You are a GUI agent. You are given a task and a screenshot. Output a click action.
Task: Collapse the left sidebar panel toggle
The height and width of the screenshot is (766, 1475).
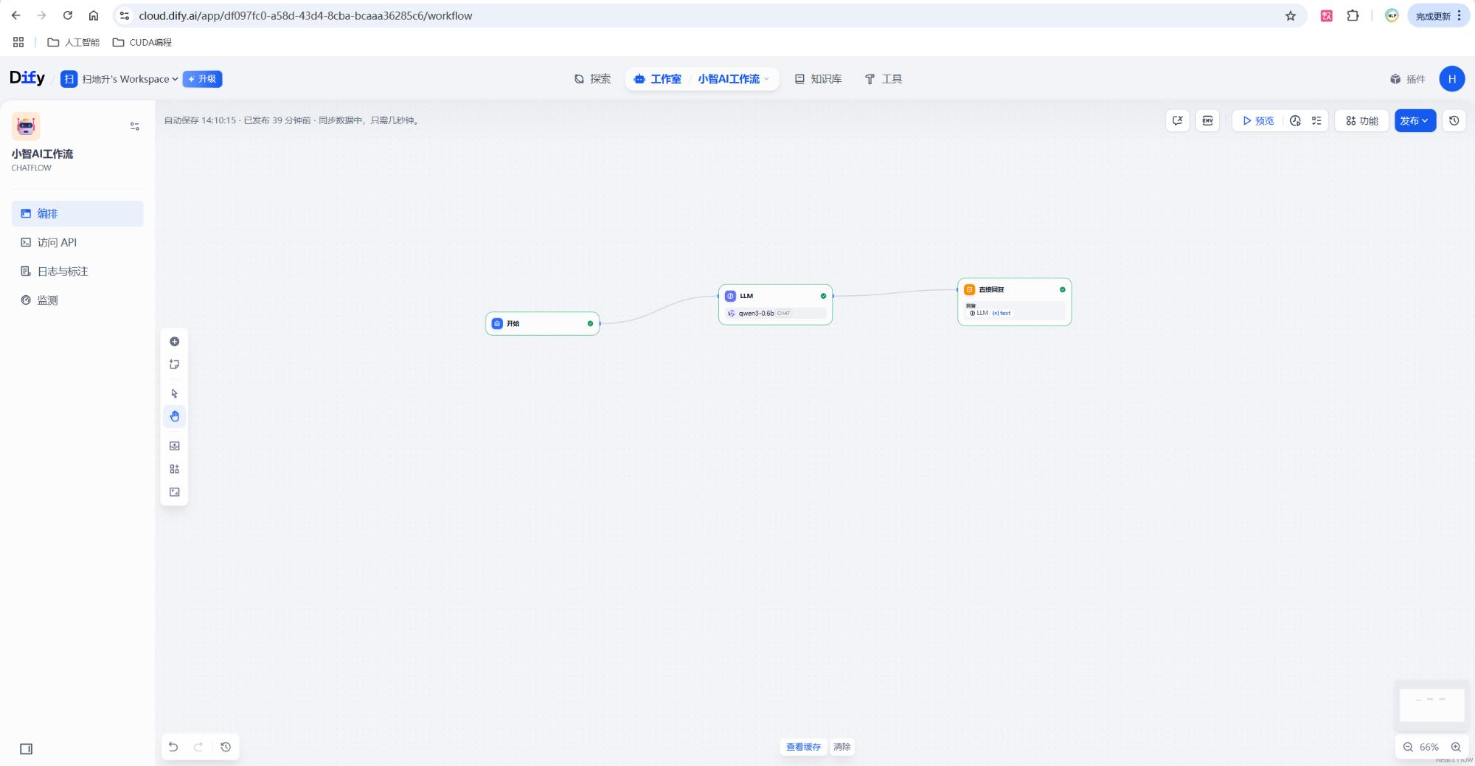pyautogui.click(x=27, y=749)
